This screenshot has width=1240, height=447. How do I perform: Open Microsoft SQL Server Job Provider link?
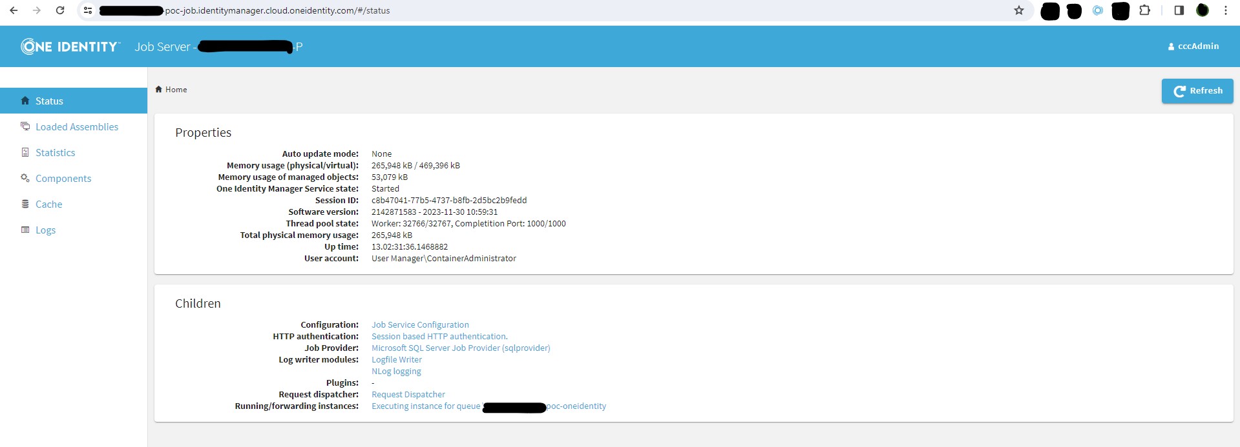tap(461, 348)
